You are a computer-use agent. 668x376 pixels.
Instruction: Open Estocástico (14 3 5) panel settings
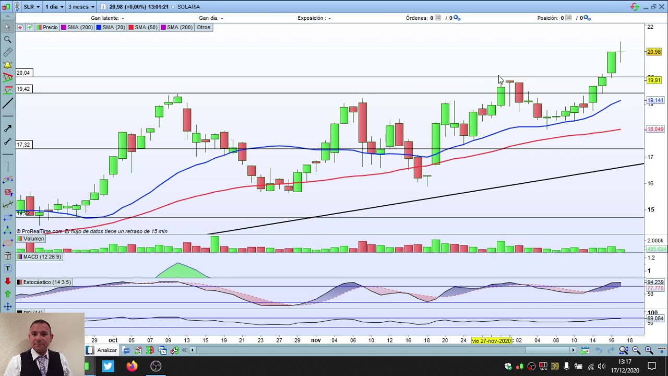44,282
